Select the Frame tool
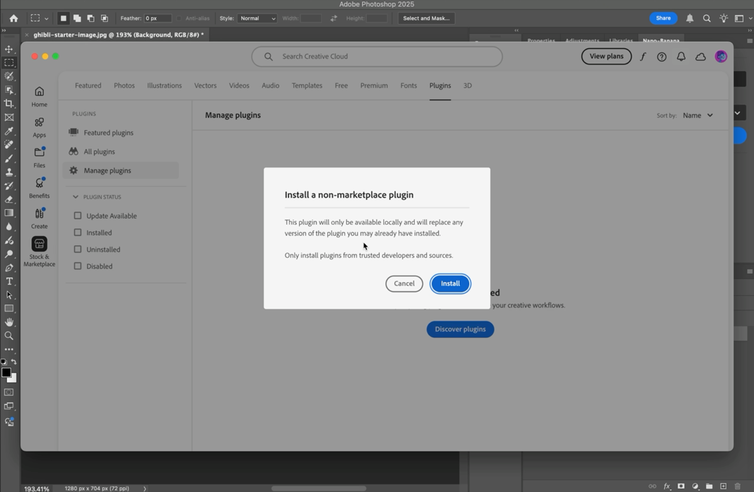Viewport: 754px width, 492px height. (x=9, y=117)
